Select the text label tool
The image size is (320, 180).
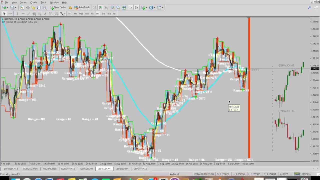51,13
